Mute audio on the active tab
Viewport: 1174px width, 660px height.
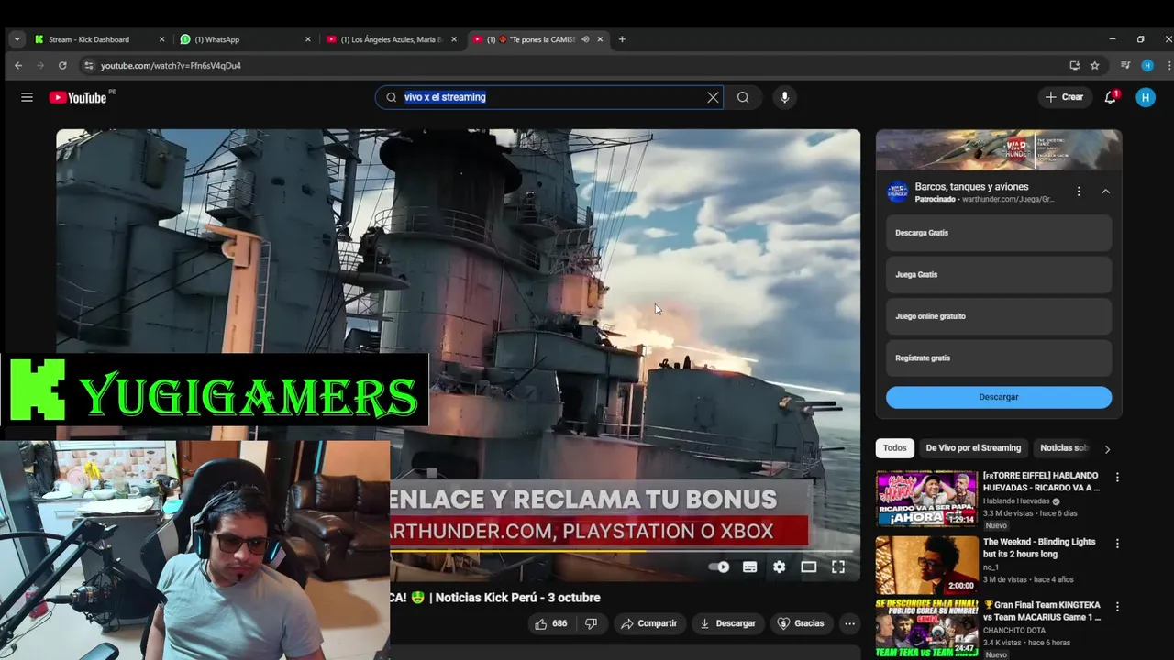pyautogui.click(x=585, y=39)
